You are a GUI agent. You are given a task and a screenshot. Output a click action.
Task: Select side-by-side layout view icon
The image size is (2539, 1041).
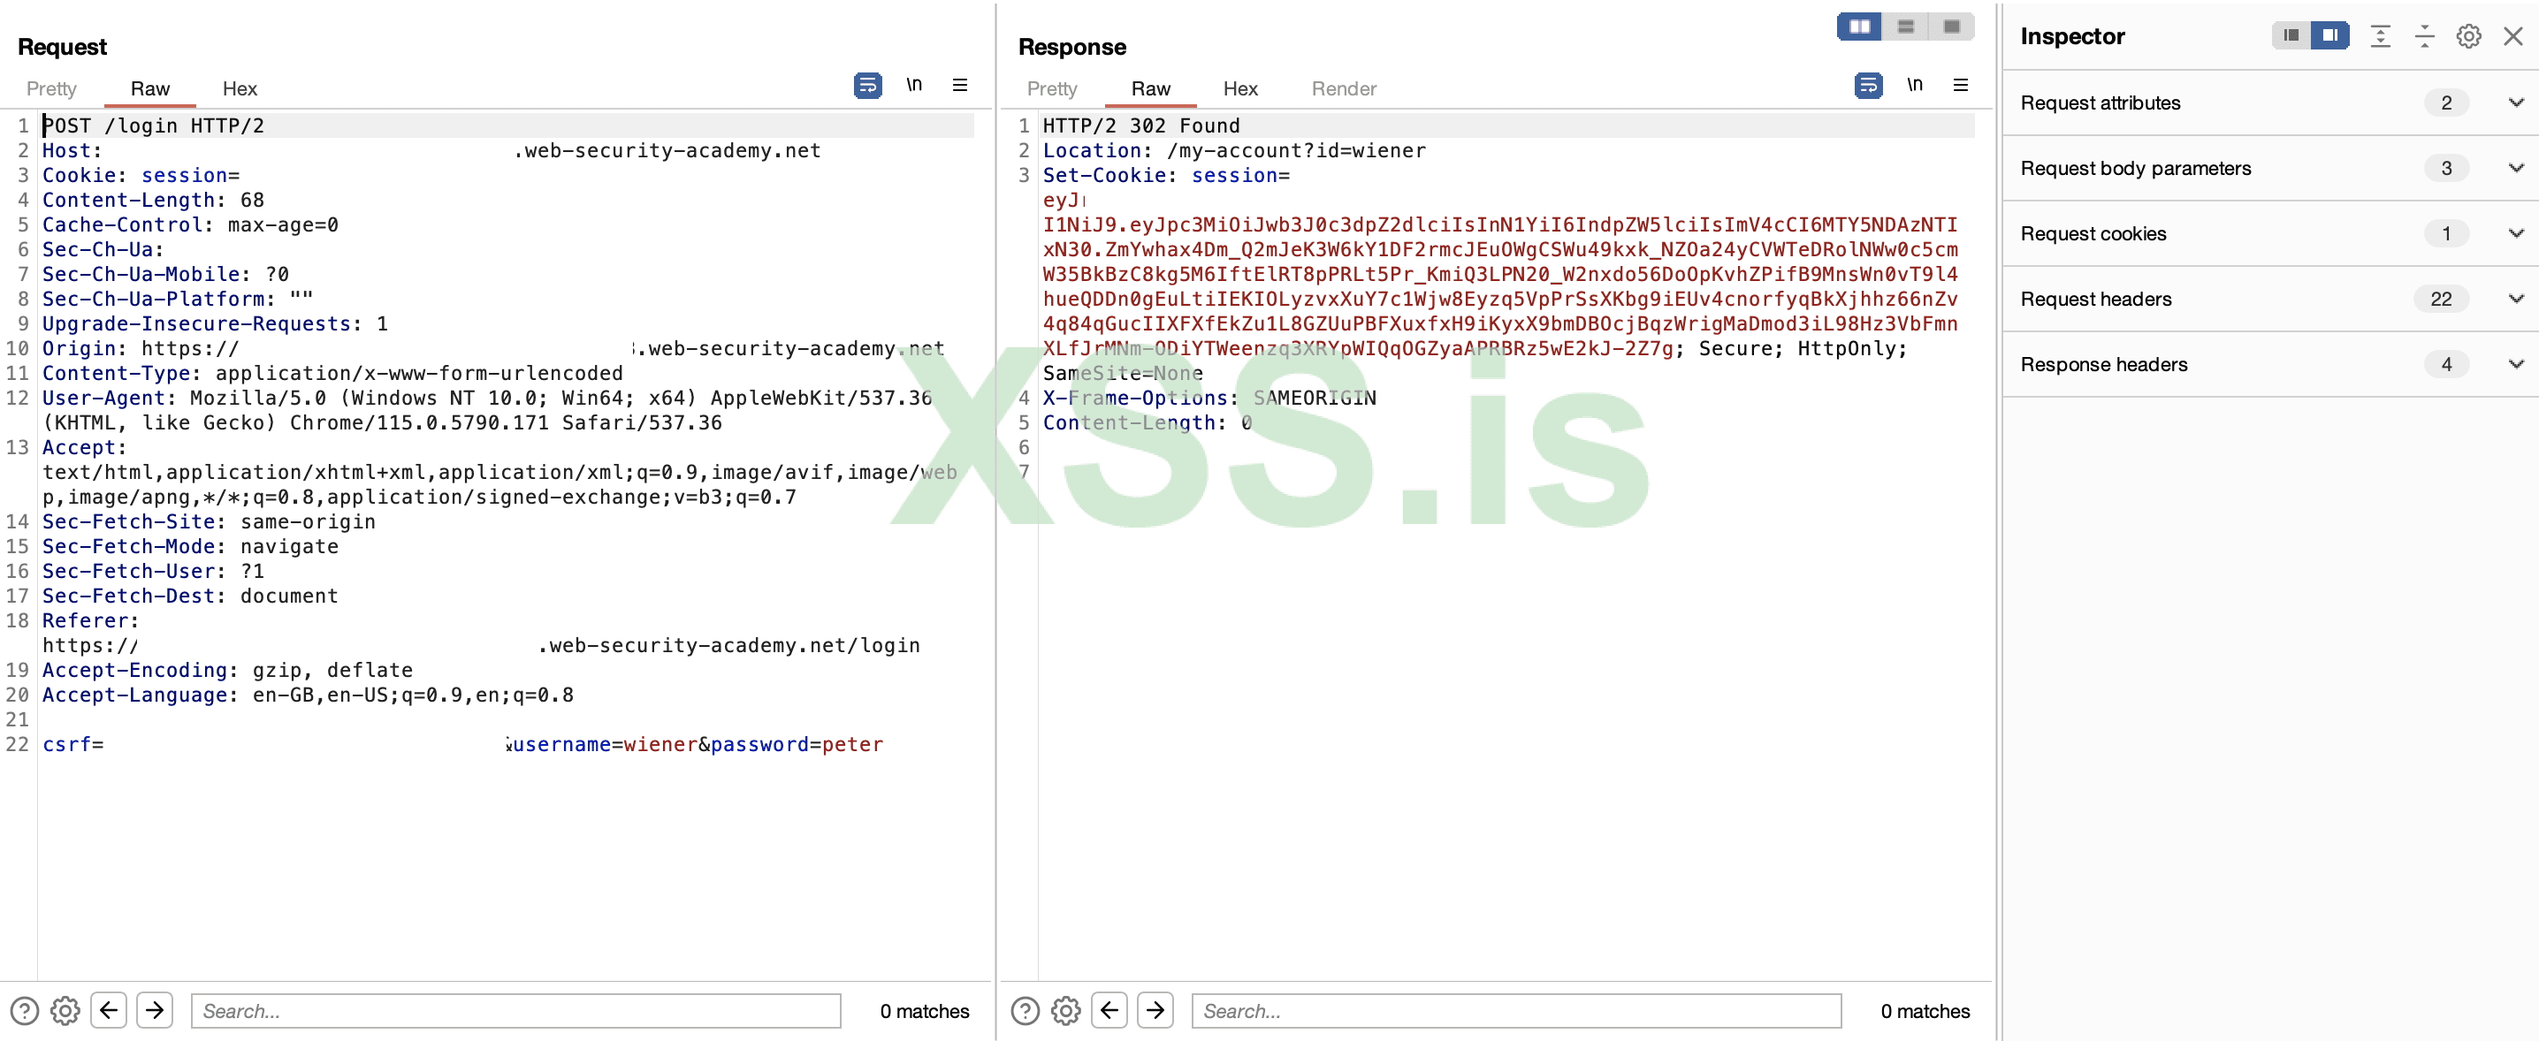pyautogui.click(x=1859, y=27)
